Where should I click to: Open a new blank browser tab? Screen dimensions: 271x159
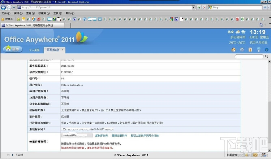(x=68, y=26)
